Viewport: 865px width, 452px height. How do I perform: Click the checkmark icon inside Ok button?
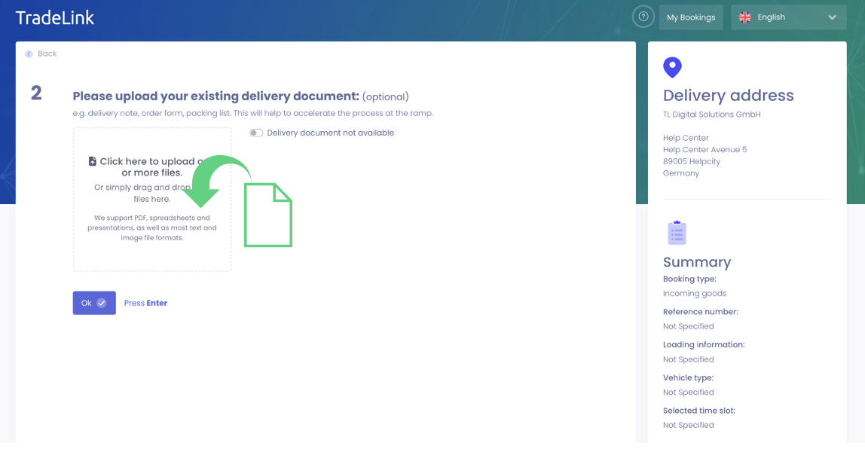click(x=102, y=303)
